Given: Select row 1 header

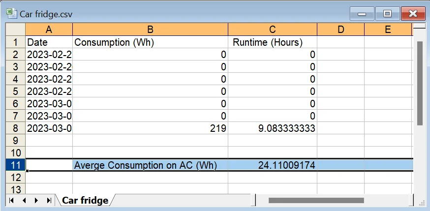Looking at the screenshot, I should (x=15, y=42).
